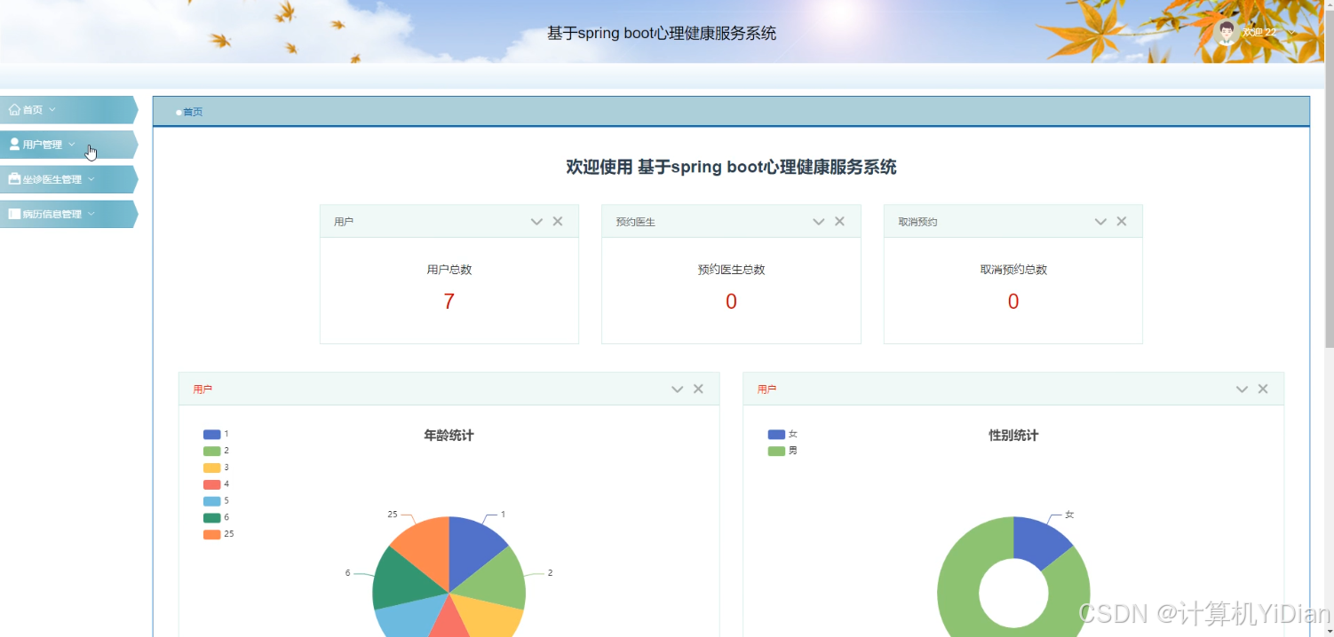Collapse the 用户 count card
1334x637 pixels.
tap(536, 222)
